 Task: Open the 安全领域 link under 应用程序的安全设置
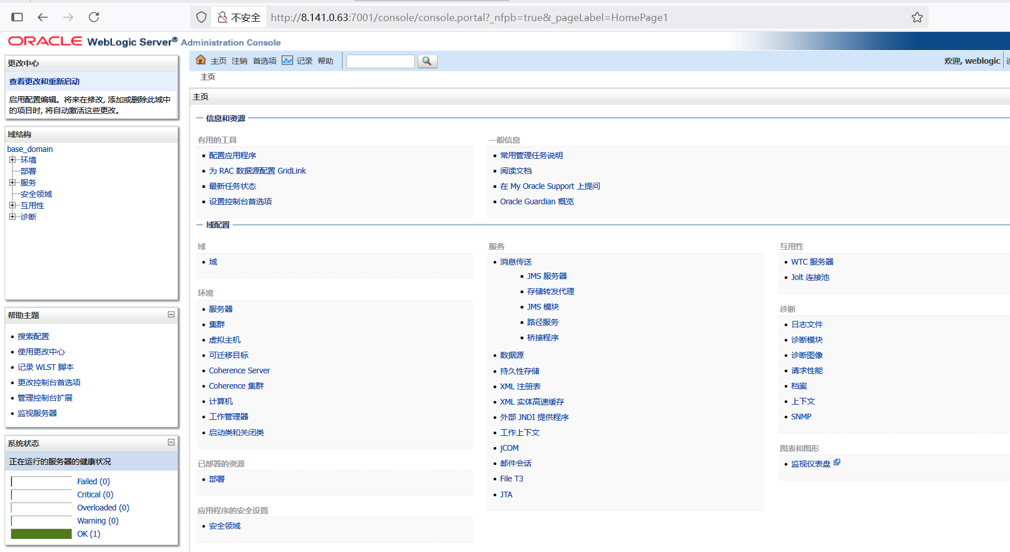[x=225, y=526]
